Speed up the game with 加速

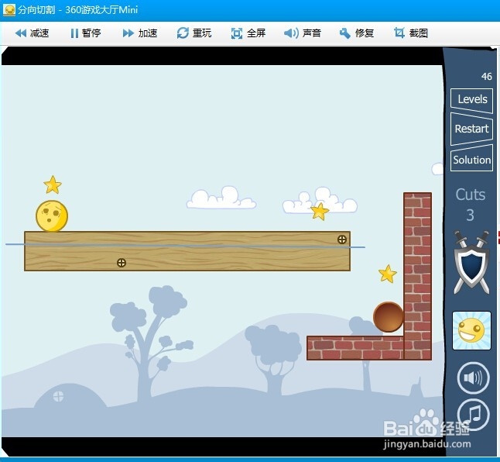pos(140,33)
